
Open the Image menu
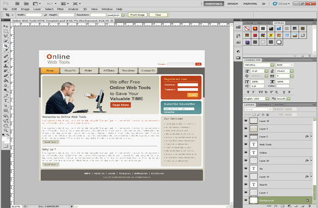25,9
